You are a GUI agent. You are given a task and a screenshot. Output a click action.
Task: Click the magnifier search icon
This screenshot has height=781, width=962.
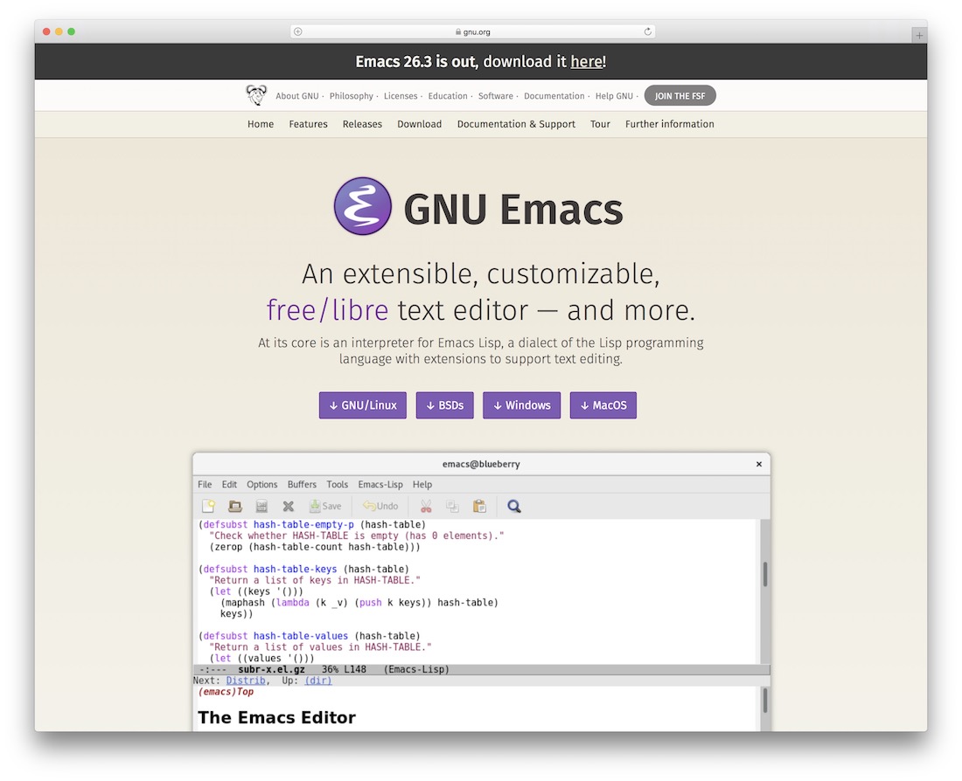point(514,506)
